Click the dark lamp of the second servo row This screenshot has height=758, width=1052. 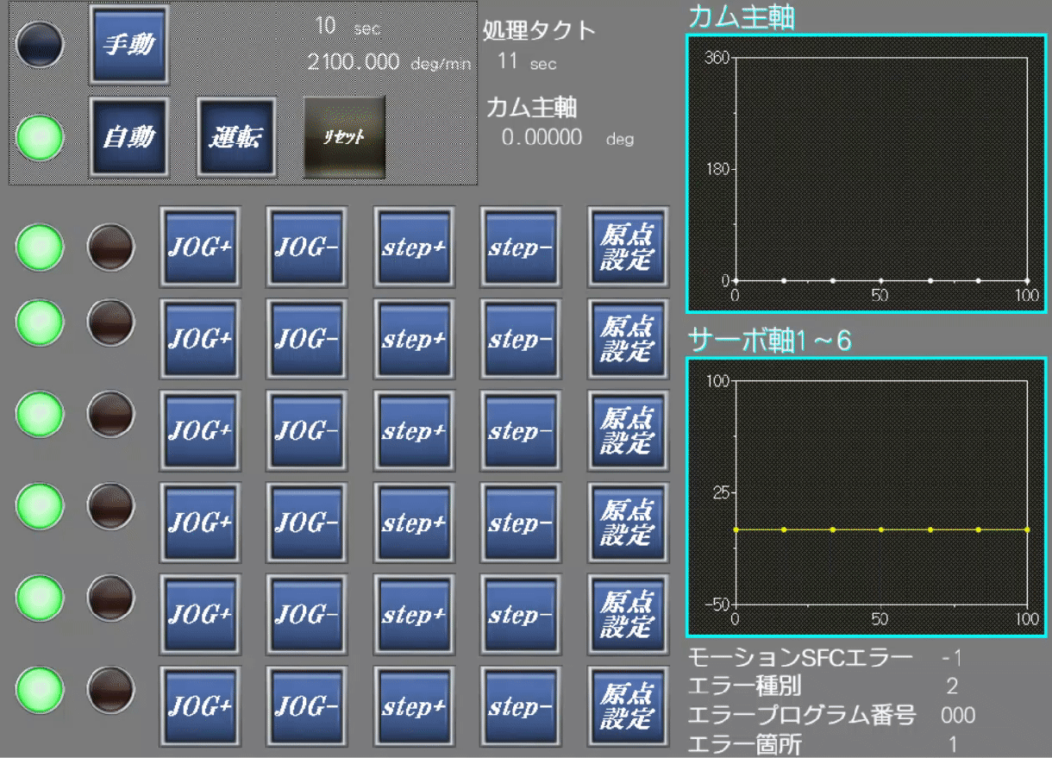pyautogui.click(x=111, y=321)
